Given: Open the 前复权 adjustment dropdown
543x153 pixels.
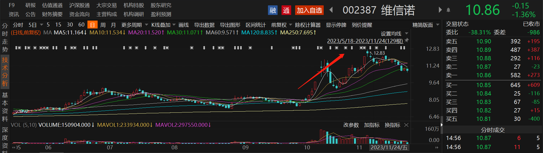Looking at the screenshot, I should point(282,25).
